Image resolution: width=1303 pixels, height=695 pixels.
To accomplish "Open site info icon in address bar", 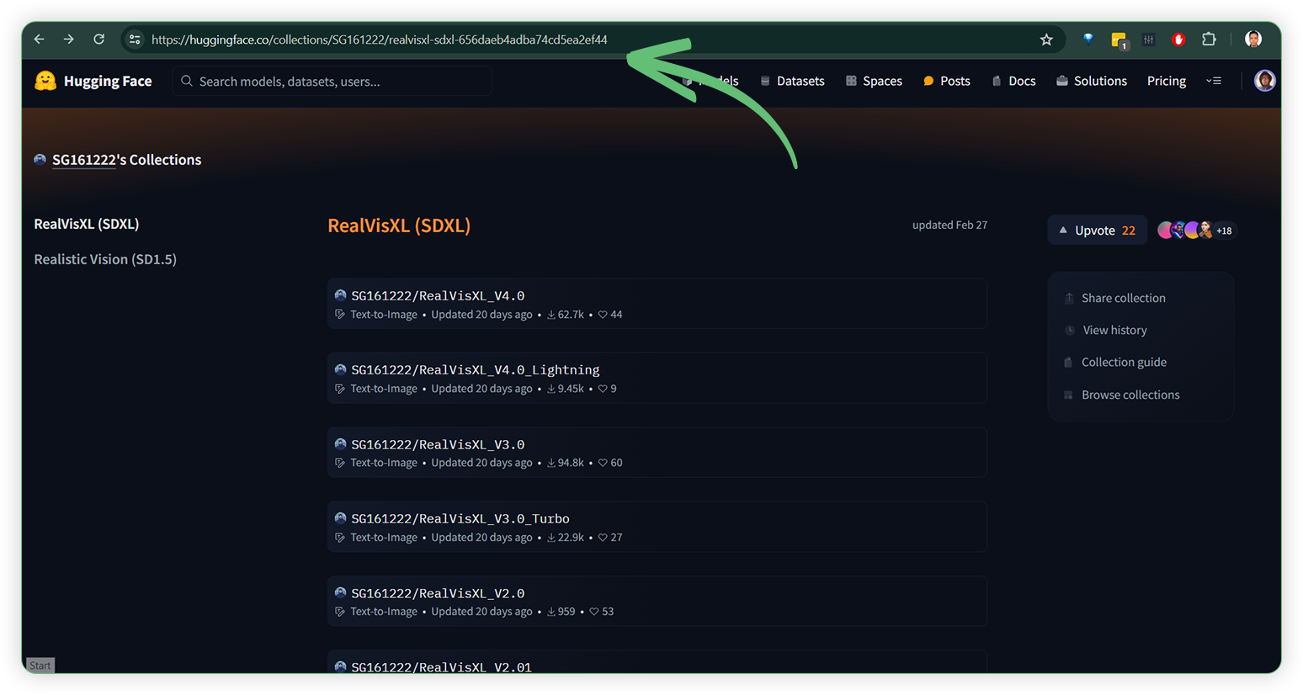I will tap(135, 40).
